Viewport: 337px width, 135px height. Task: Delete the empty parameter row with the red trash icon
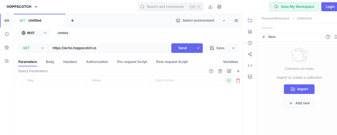[238, 81]
